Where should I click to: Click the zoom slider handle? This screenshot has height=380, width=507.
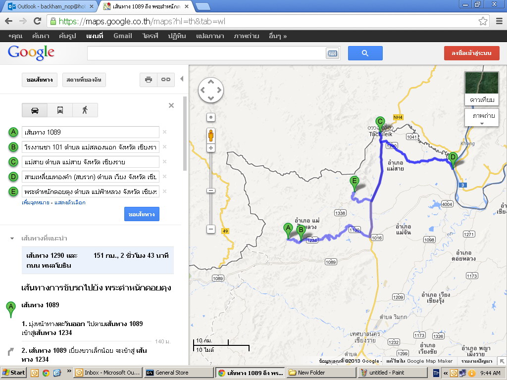(x=211, y=190)
